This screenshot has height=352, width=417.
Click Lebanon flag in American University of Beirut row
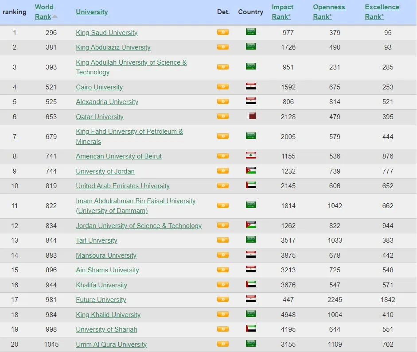tap(251, 155)
